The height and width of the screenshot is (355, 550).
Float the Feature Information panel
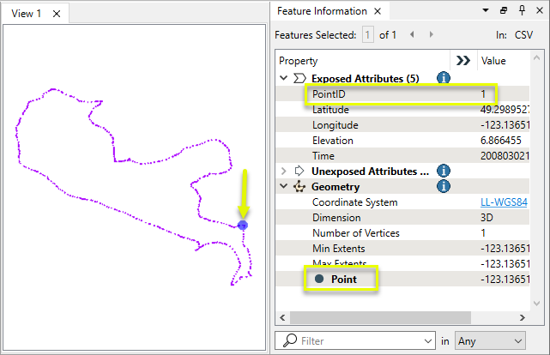504,11
